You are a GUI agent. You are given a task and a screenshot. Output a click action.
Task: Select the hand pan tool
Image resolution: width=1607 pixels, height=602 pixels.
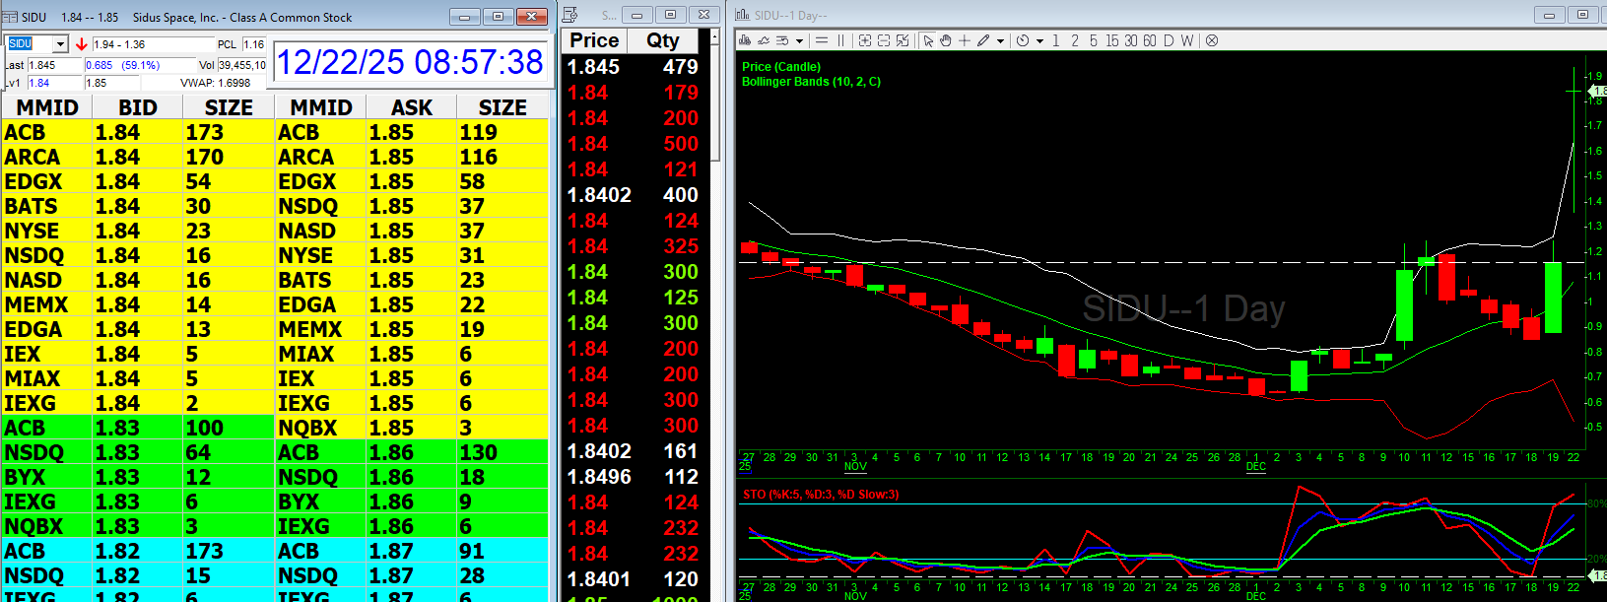946,40
